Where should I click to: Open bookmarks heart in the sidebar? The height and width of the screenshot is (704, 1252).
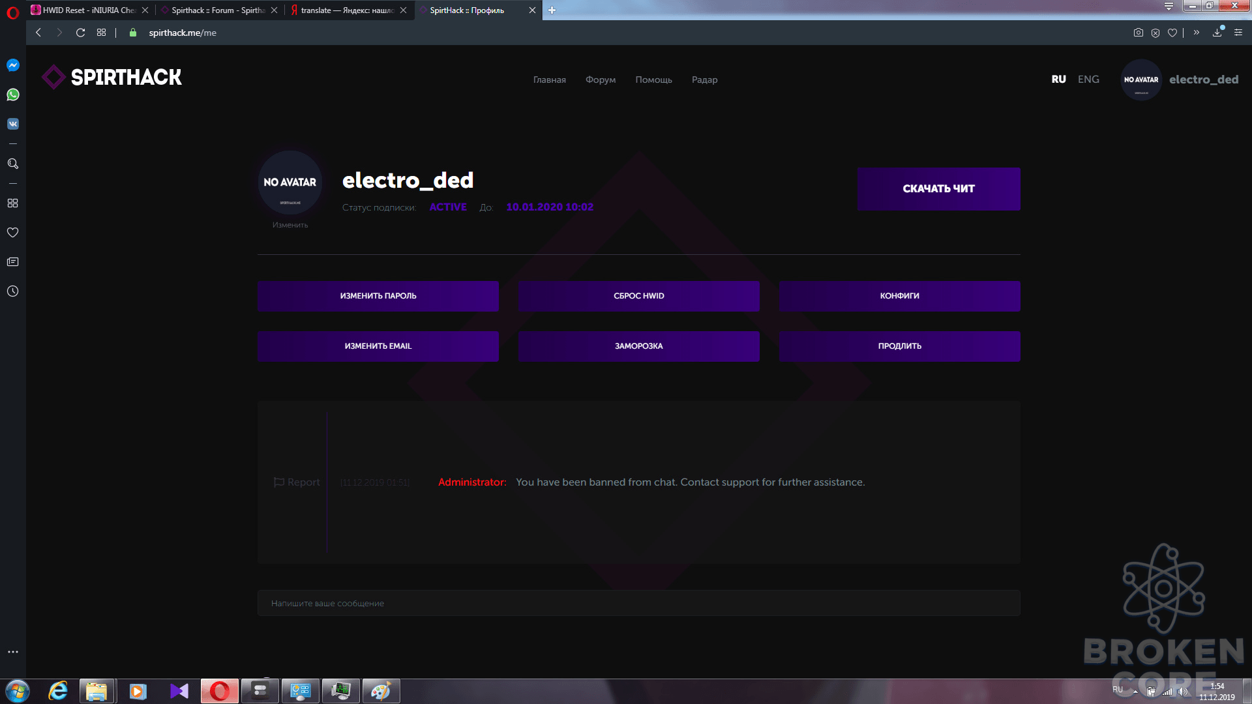pos(13,233)
